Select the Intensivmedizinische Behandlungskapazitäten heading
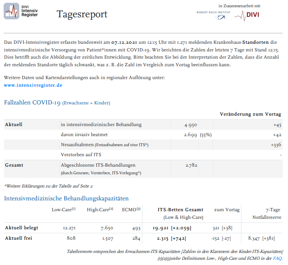Screen dimensions: 288x265 click(x=66, y=198)
